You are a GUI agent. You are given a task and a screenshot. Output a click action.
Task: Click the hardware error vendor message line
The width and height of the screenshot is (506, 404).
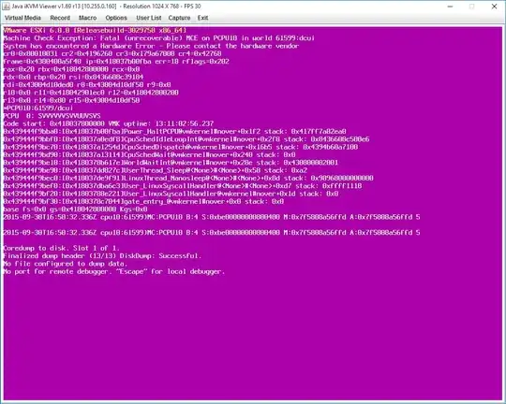click(151, 46)
